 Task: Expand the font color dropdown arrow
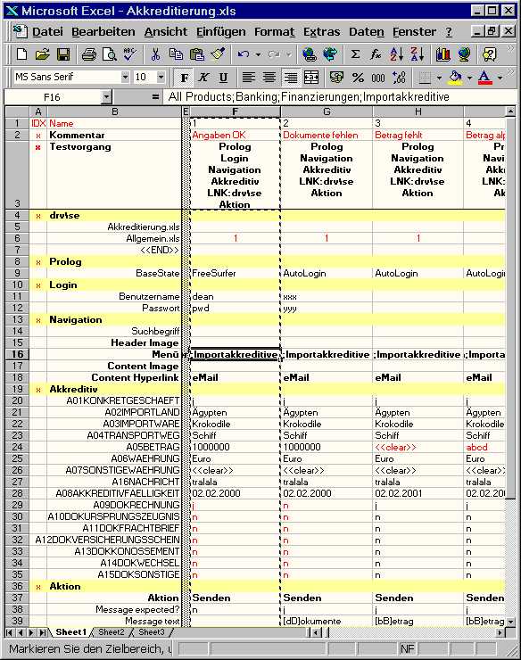click(x=500, y=78)
